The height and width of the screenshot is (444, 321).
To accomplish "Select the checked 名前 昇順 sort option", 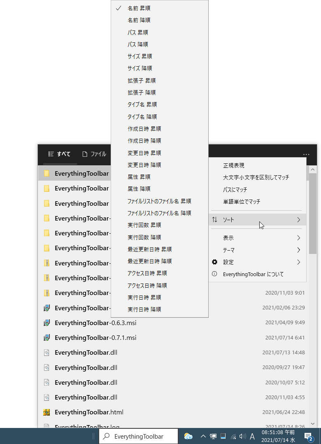I will pos(160,8).
